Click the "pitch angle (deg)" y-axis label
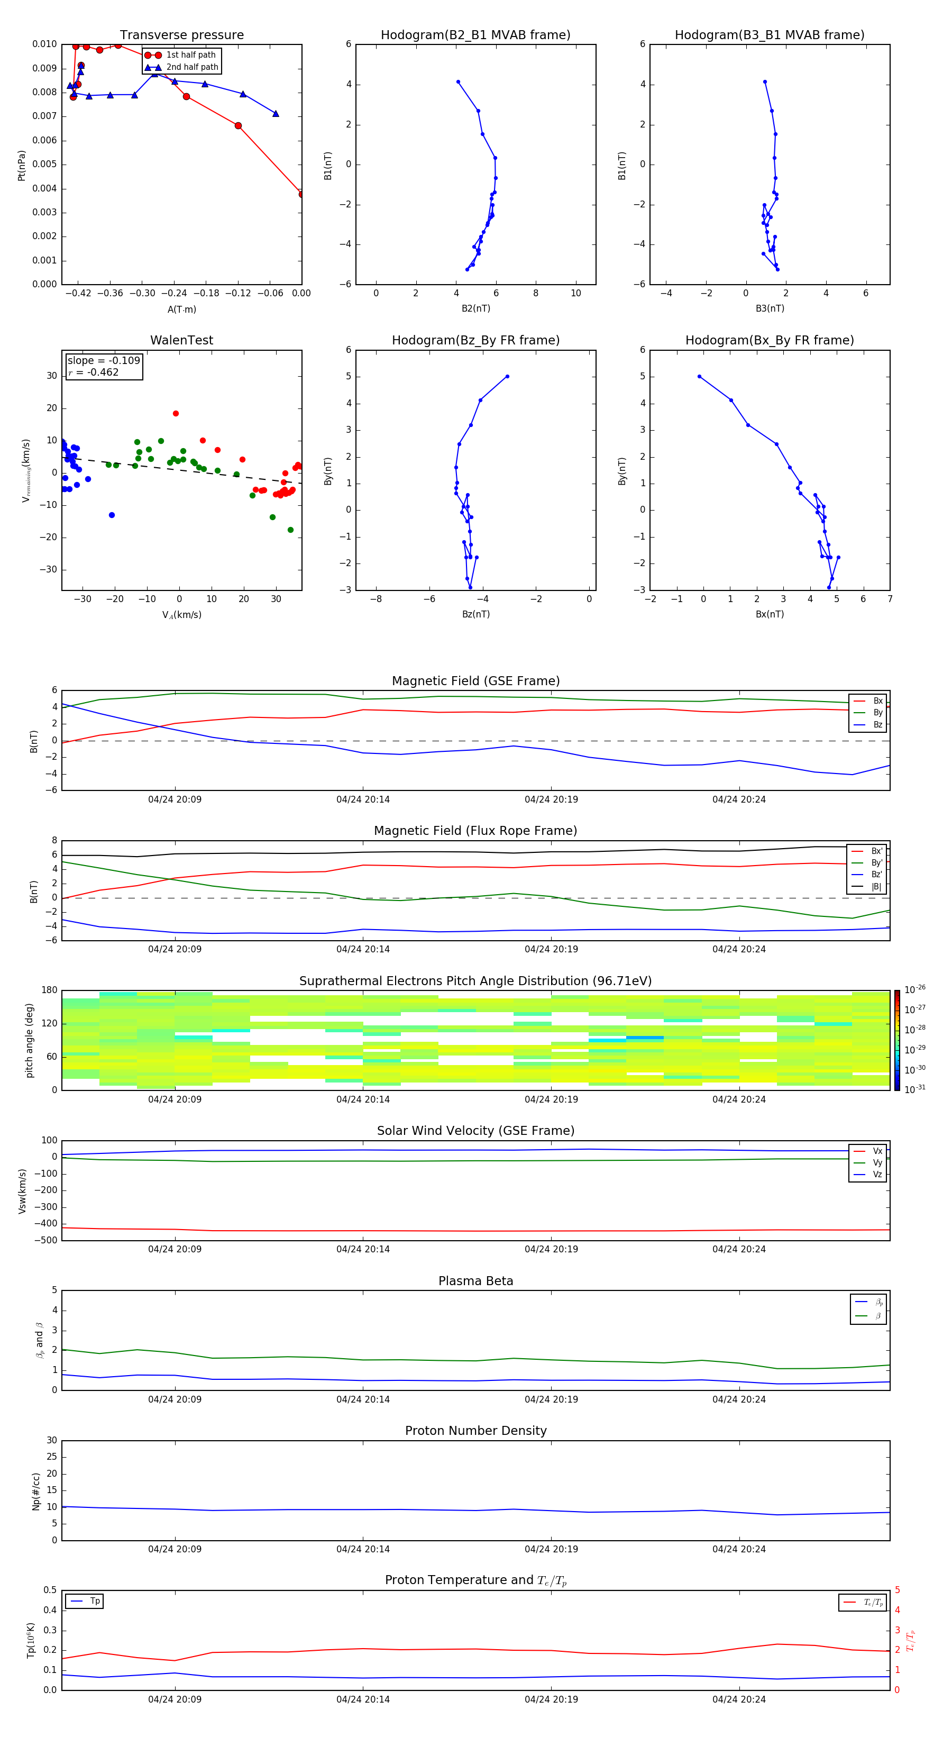952x1746 pixels. pos(29,1040)
